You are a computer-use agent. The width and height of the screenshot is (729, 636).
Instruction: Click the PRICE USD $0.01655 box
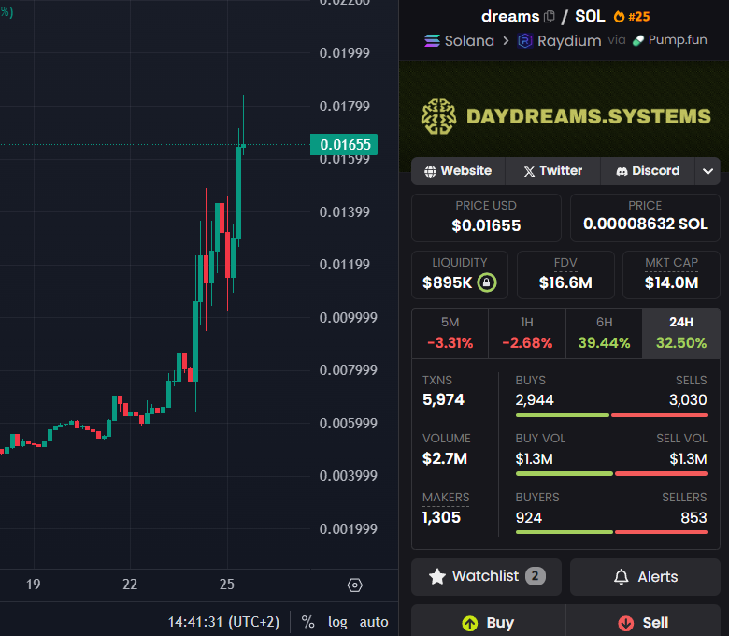pyautogui.click(x=486, y=218)
